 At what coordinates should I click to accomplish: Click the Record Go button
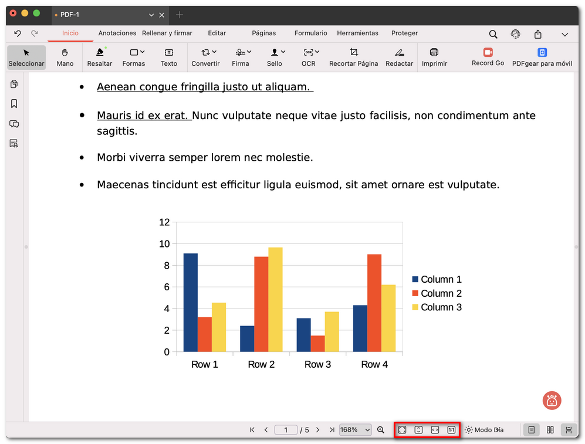(488, 57)
